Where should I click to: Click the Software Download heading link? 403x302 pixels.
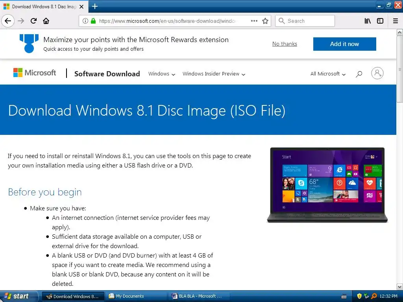pyautogui.click(x=107, y=74)
